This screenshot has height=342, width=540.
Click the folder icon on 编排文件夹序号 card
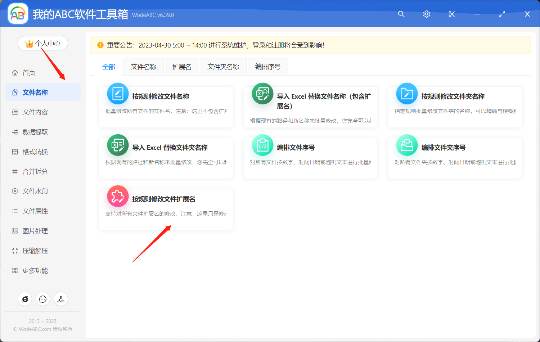[x=407, y=145]
